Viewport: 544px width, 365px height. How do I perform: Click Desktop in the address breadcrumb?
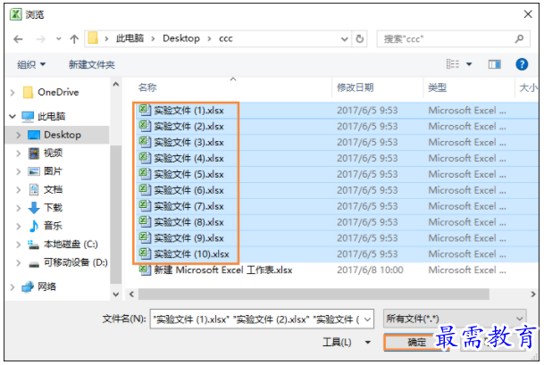(181, 38)
